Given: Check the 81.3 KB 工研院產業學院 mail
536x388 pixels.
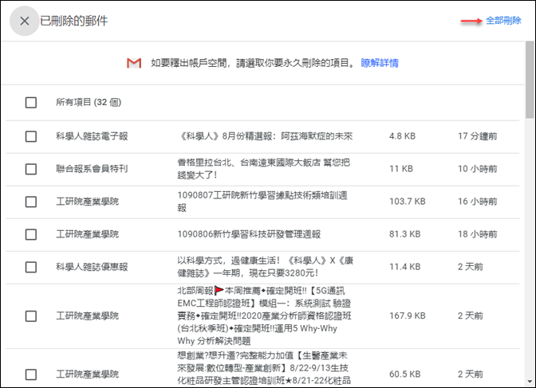Looking at the screenshot, I should (31, 235).
